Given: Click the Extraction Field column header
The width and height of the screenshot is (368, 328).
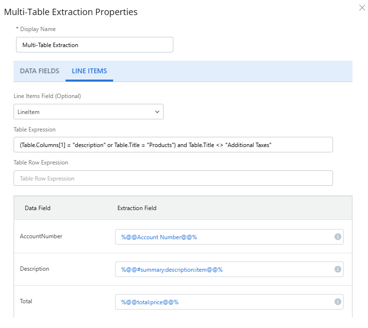Looking at the screenshot, I should click(137, 208).
